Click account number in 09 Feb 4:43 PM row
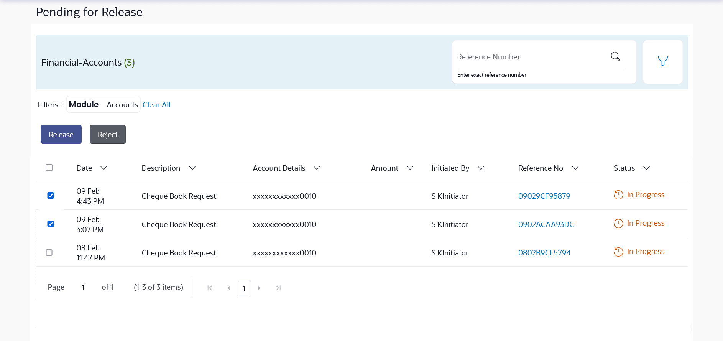The height and width of the screenshot is (341, 723). 284,196
